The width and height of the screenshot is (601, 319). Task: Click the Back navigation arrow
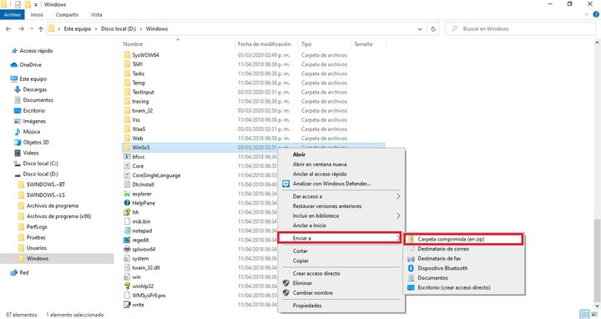[8, 28]
